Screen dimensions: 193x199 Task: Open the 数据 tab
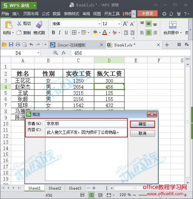(x=56, y=14)
